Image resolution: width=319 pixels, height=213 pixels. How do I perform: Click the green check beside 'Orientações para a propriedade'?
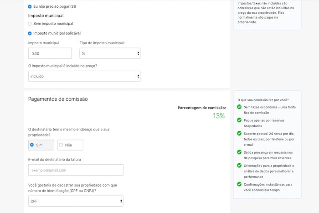coord(239,166)
